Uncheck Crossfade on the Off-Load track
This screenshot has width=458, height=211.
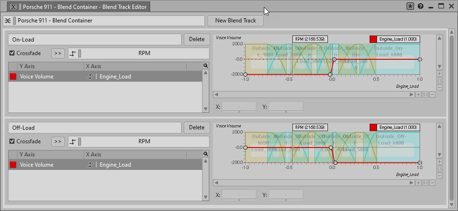click(x=12, y=141)
